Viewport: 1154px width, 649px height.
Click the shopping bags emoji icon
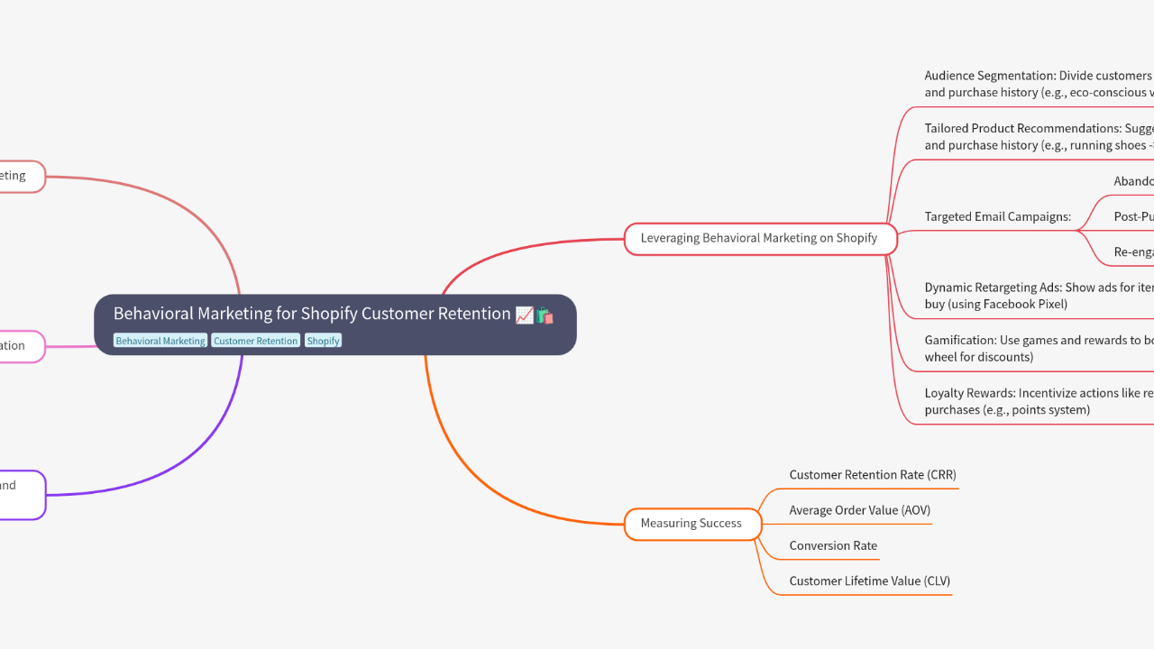coord(545,315)
